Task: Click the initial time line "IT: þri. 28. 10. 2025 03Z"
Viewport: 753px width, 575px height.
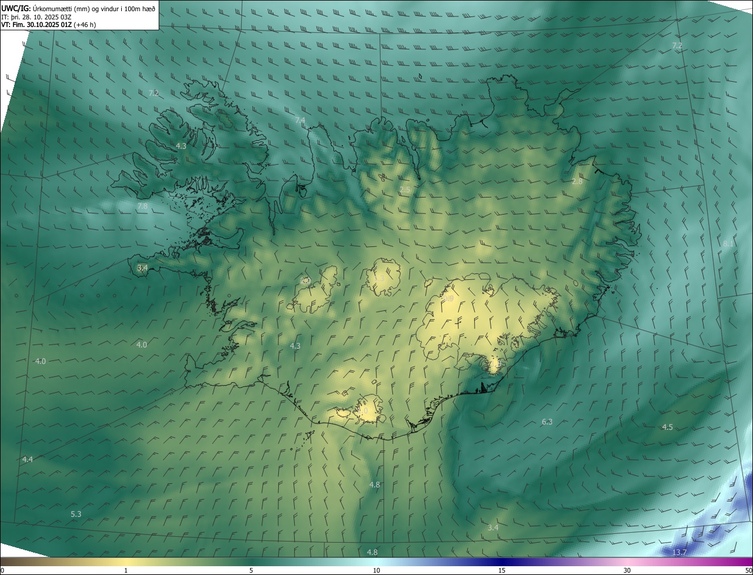Action: tap(36, 16)
